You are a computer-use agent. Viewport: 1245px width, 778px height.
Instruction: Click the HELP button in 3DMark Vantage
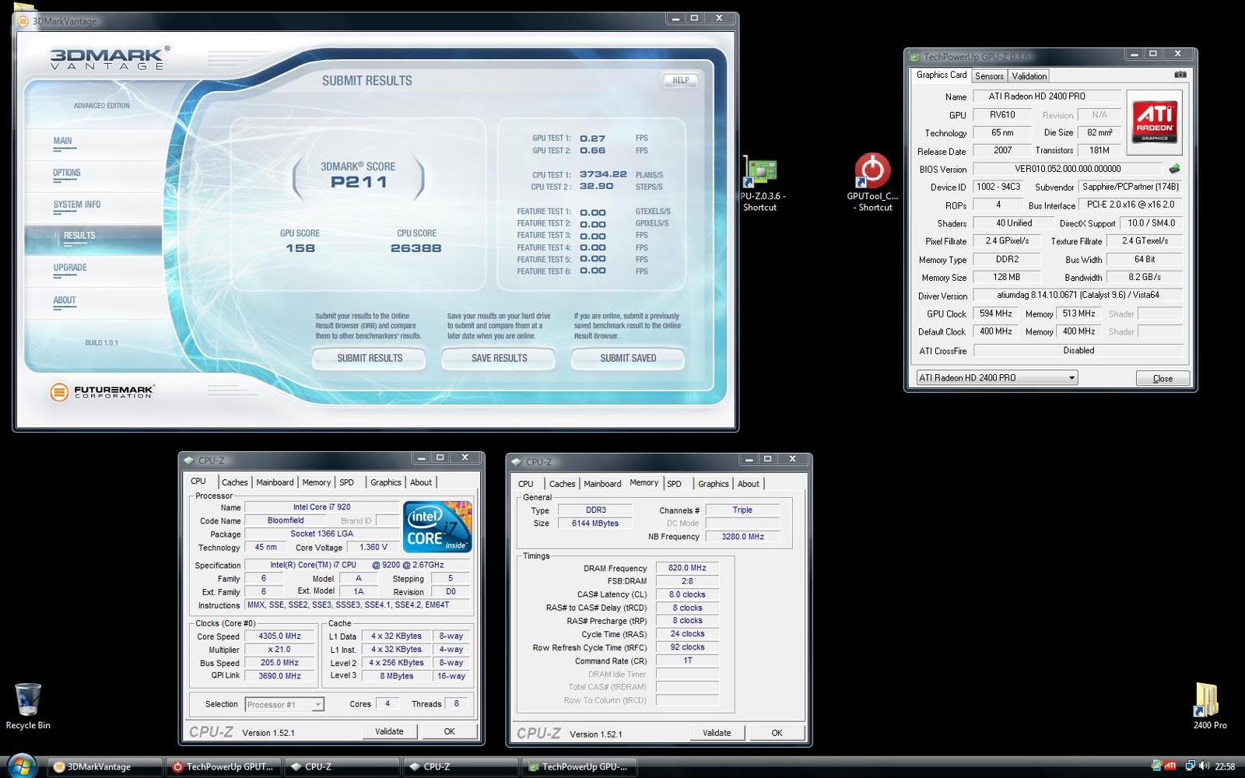680,80
